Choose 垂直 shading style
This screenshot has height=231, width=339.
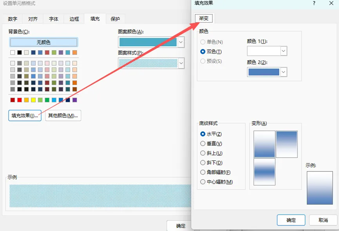pyautogui.click(x=211, y=144)
